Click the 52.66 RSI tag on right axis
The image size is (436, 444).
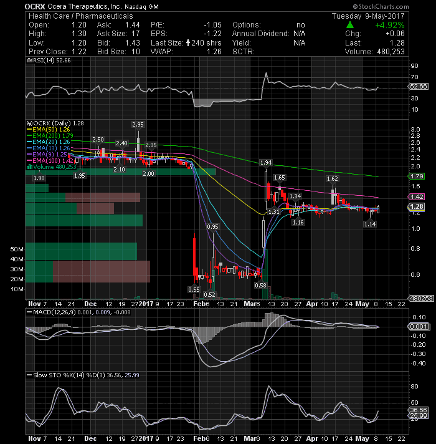click(419, 86)
